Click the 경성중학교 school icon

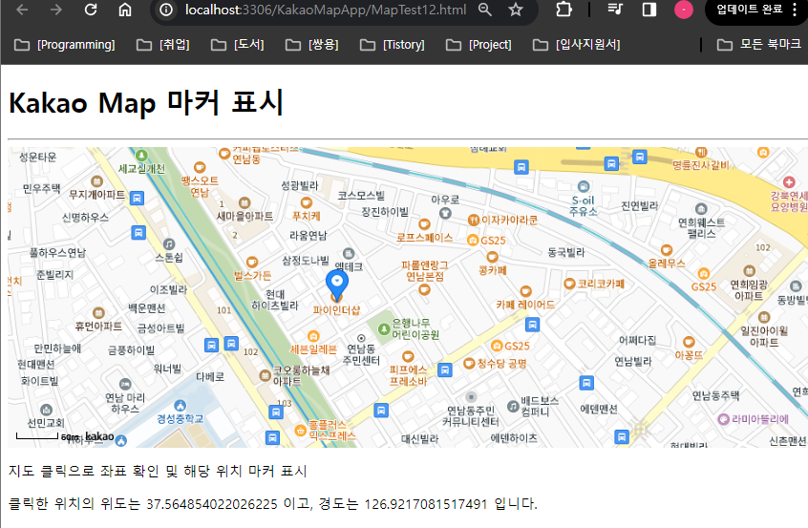[180, 406]
